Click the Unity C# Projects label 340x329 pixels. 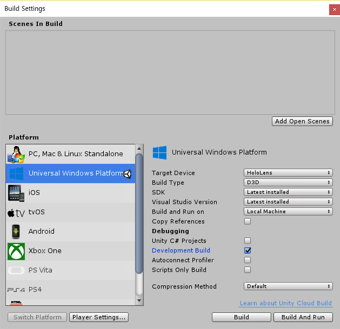pos(179,241)
